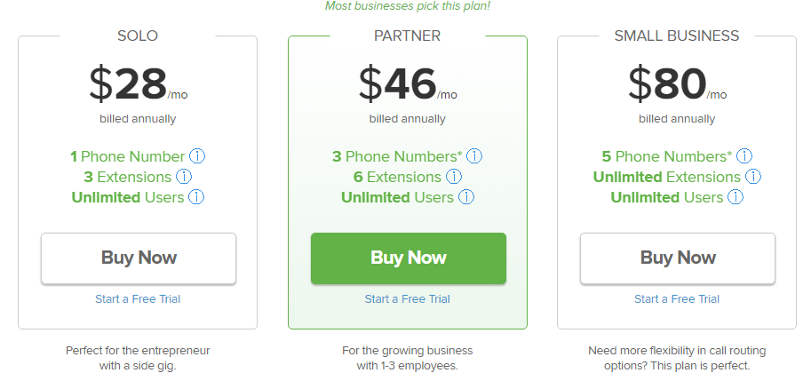Open info icon next to 3 Extensions
This screenshot has width=811, height=381.
pos(184,177)
